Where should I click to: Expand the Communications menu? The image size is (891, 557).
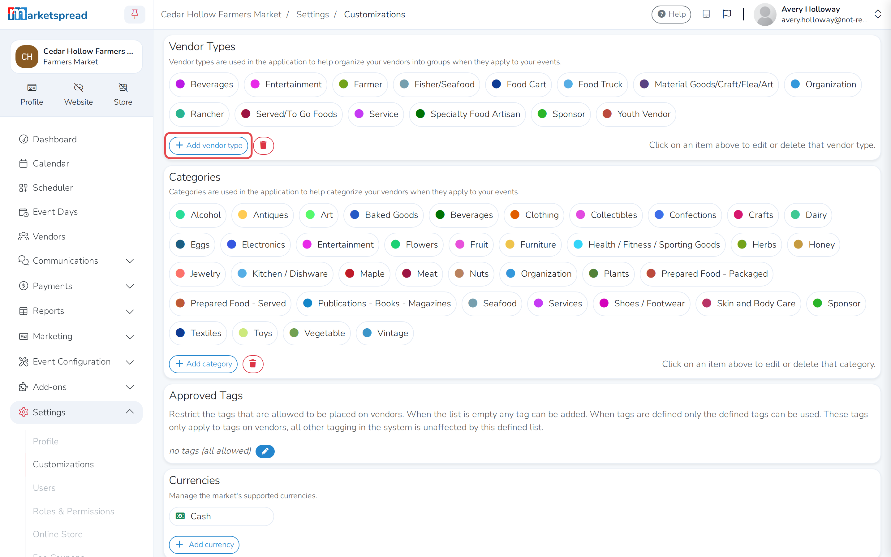pyautogui.click(x=76, y=261)
